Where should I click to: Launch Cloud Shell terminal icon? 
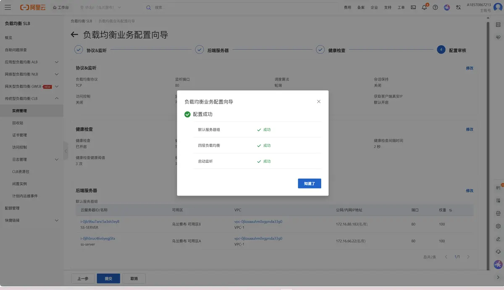coord(413,8)
